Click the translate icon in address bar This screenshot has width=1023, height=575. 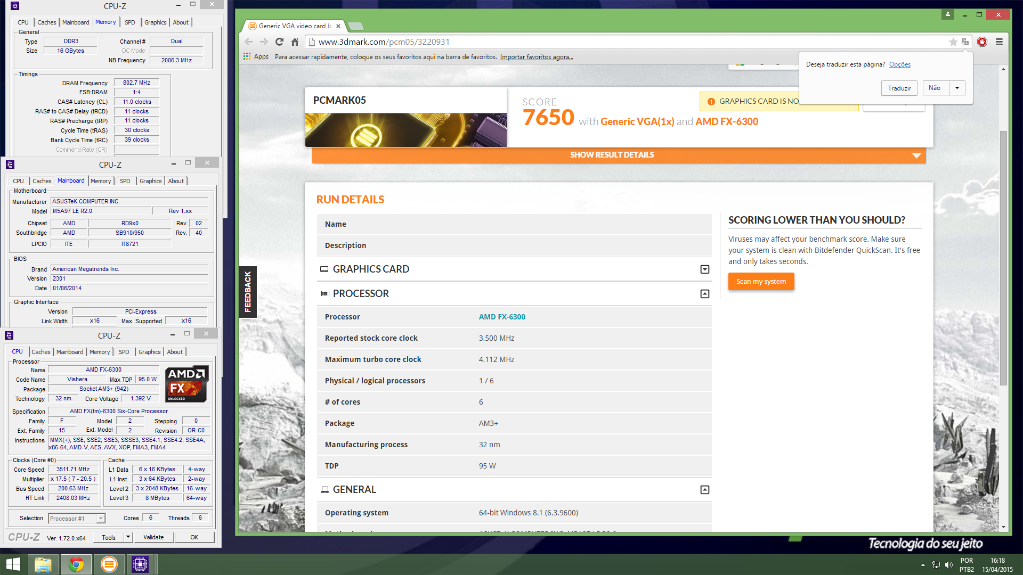(965, 42)
